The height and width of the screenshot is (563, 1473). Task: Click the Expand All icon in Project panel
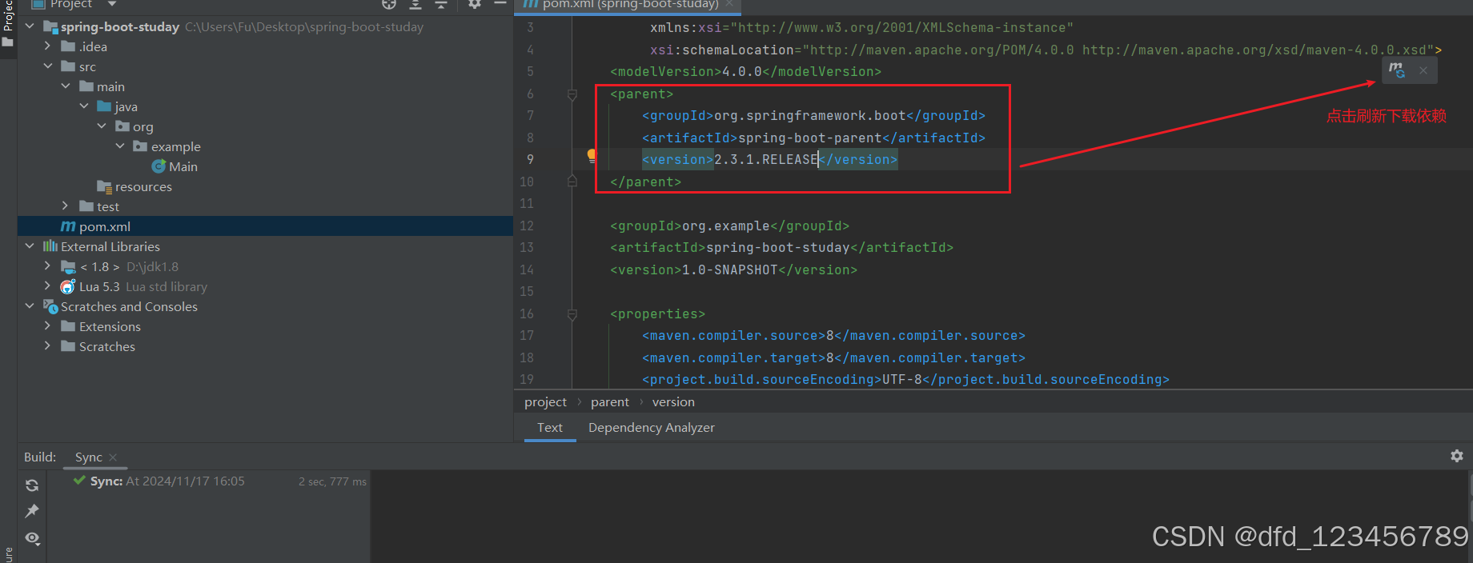coord(415,4)
